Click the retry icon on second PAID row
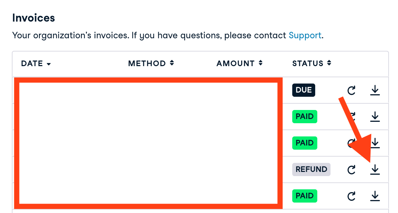Viewport: 398px width, 213px height. click(350, 143)
